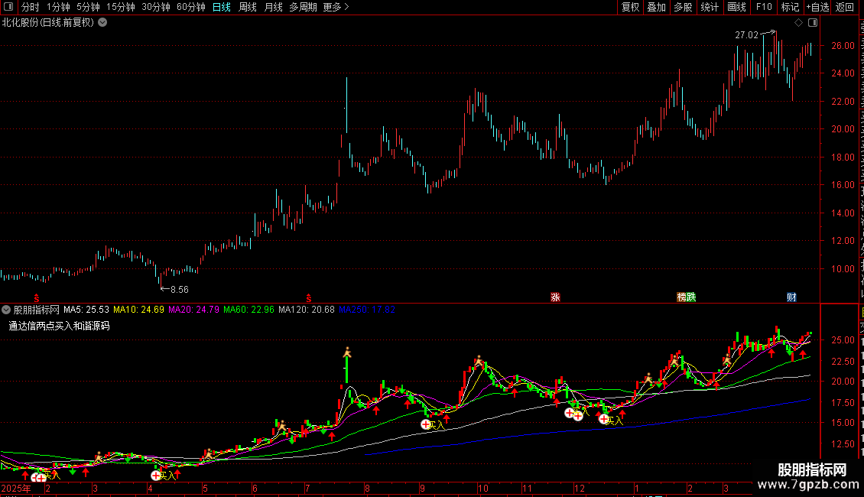Expand the indicator dropdown beside 股朋指标网
This screenshot has width=864, height=497.
pos(6,310)
